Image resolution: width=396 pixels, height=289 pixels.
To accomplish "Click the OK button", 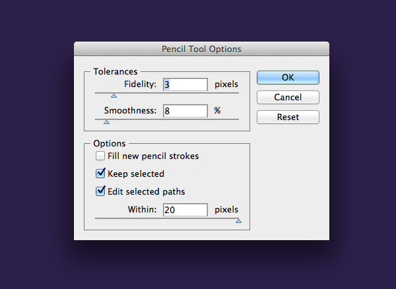I will 288,77.
